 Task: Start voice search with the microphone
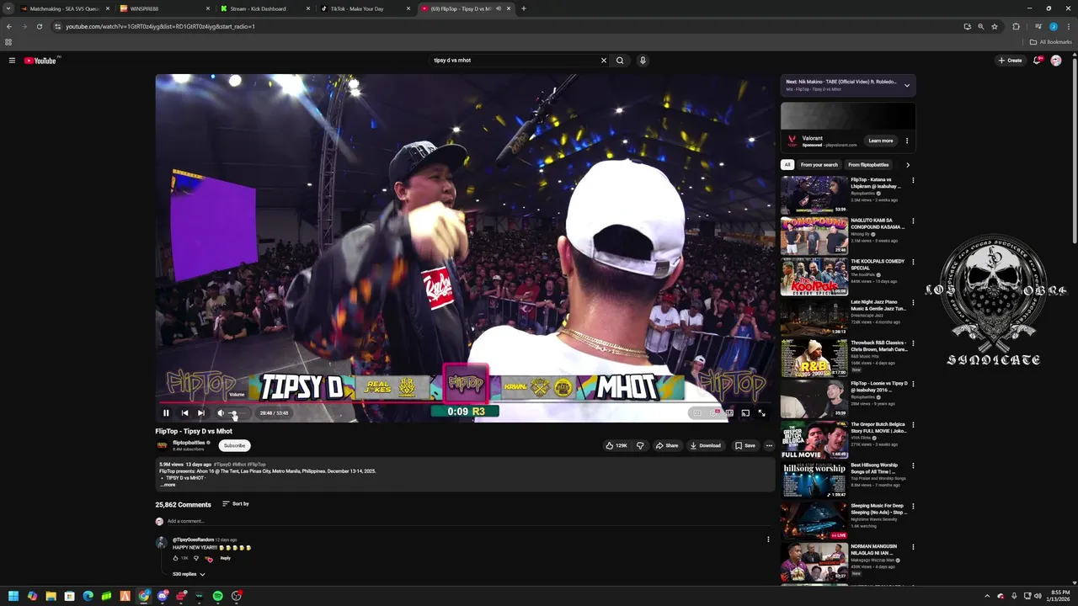643,61
